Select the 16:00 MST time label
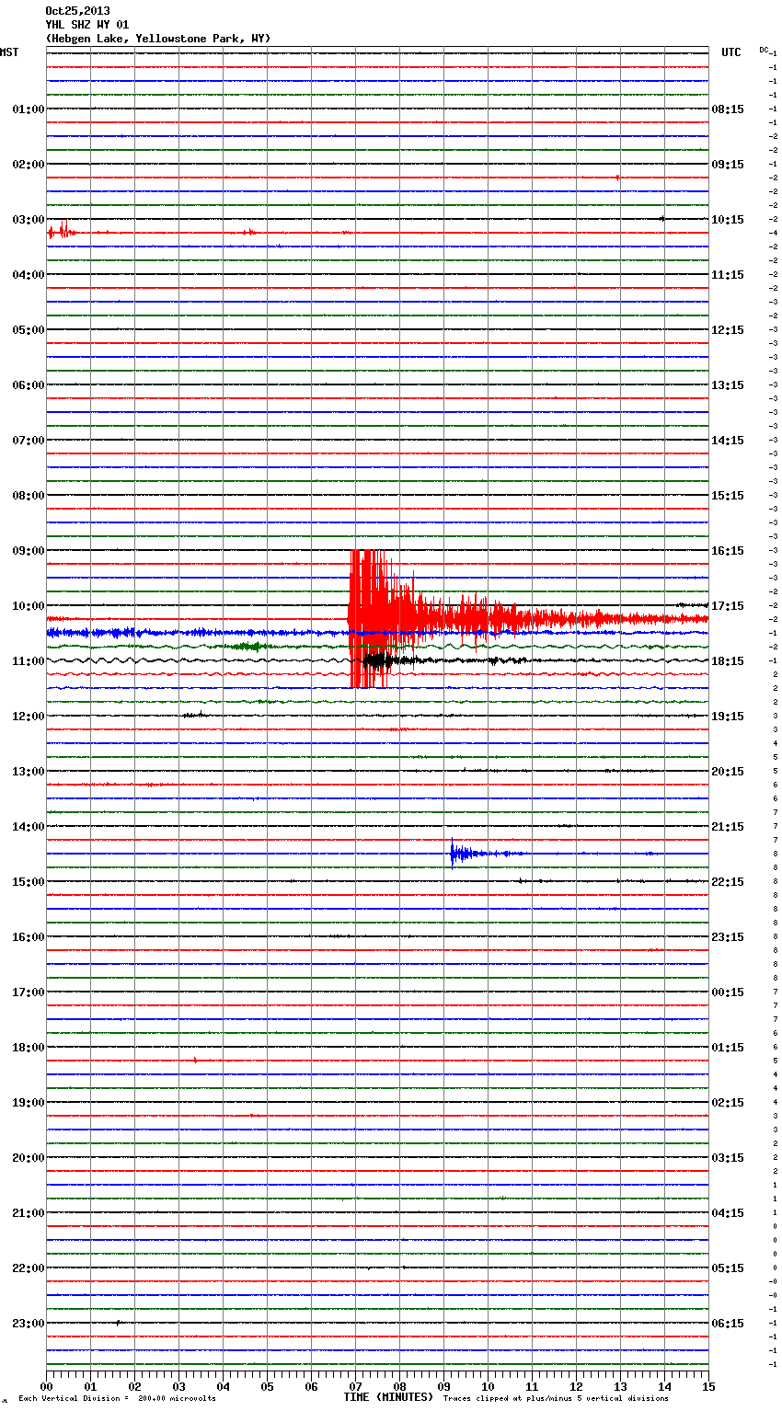This screenshot has height=1411, width=782. pos(28,937)
